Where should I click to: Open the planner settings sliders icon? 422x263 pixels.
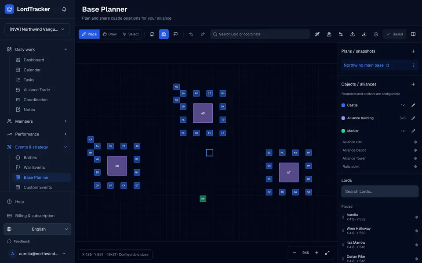pos(341,34)
